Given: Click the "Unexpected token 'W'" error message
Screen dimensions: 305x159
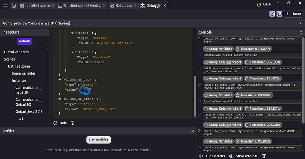Looking at the screenshot, I should tap(252, 86).
